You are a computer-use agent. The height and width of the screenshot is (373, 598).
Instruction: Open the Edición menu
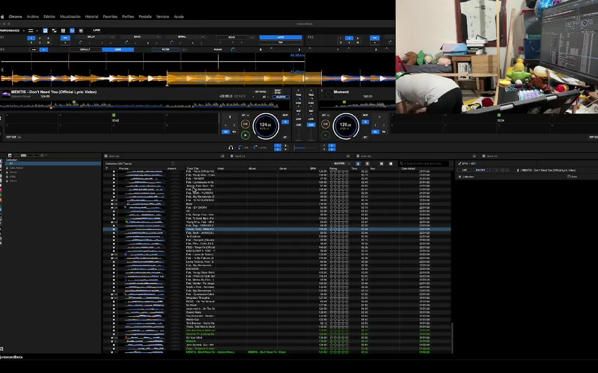[49, 17]
